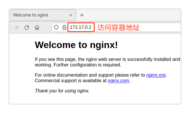Image resolution: width=190 pixels, height=113 pixels.
Task: Open the tracking protection shield
Action: tap(56, 27)
